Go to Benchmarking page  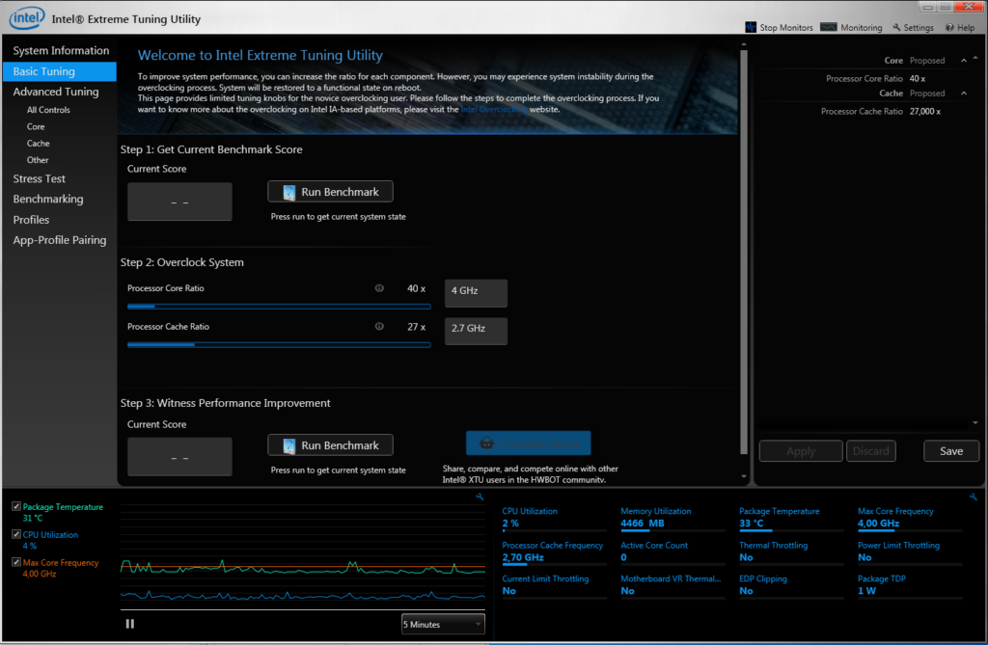(48, 199)
